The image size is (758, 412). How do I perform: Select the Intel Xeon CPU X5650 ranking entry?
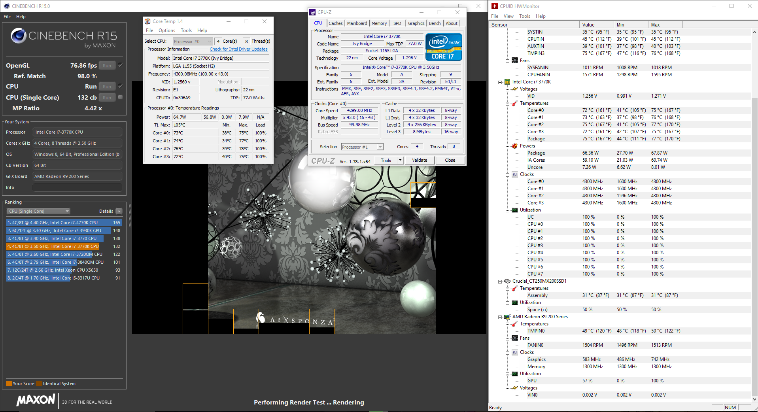pos(64,270)
